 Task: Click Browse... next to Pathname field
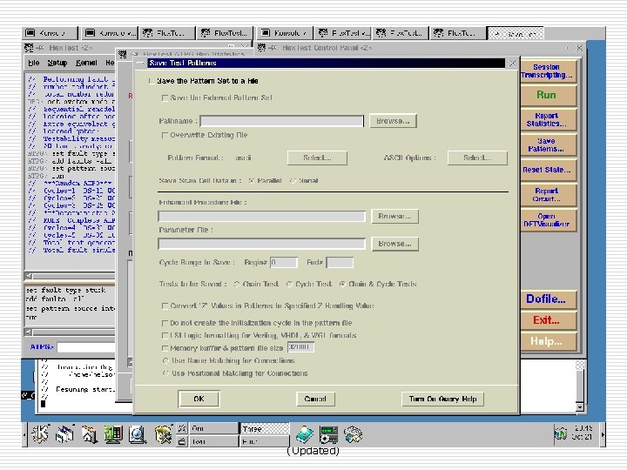click(x=393, y=121)
